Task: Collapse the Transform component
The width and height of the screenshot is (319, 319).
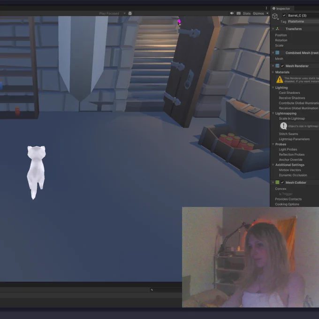Action: (x=273, y=29)
